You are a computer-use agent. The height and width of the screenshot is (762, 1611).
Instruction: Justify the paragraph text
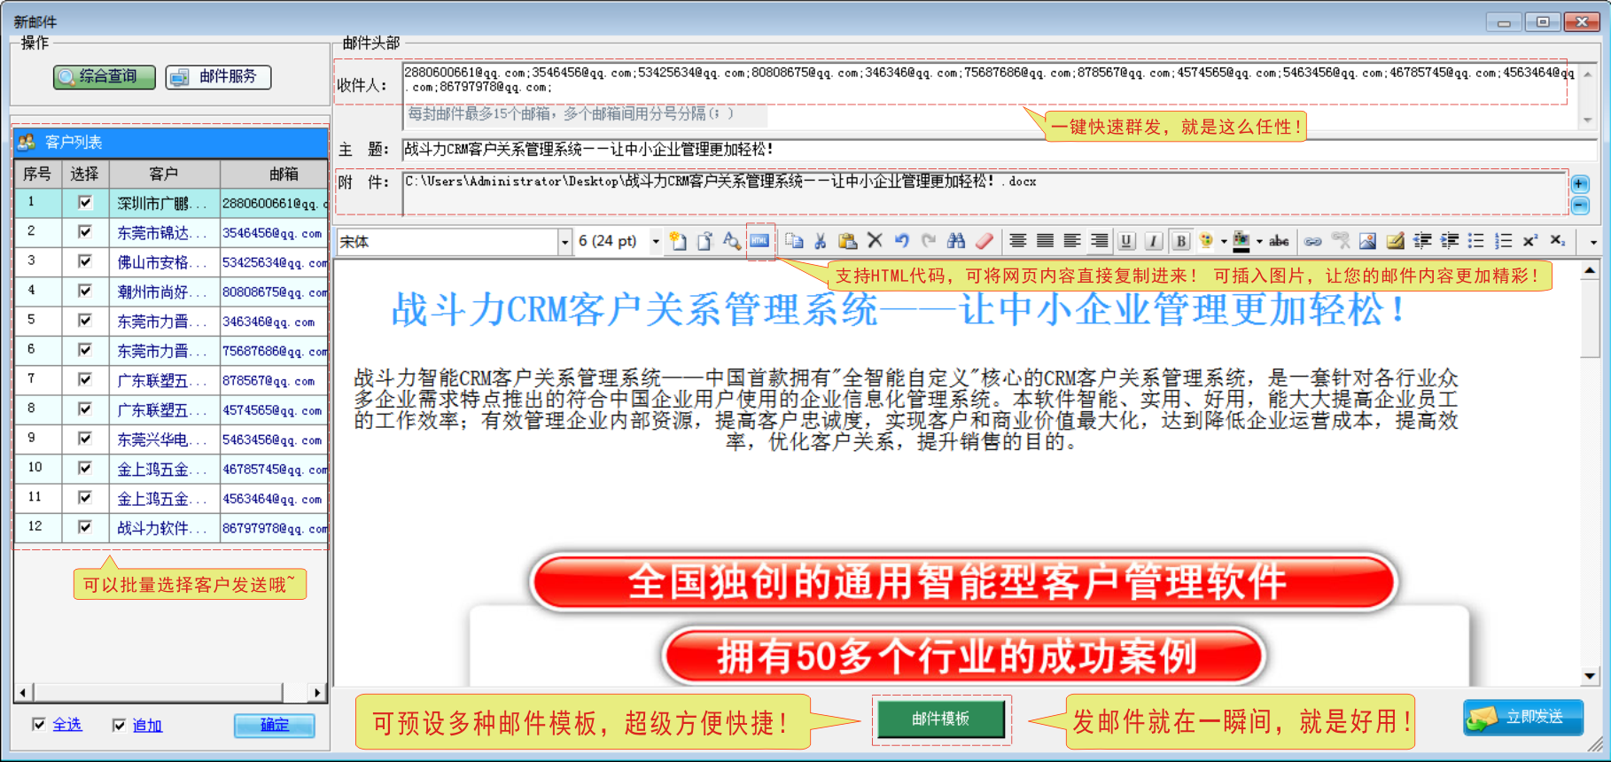coord(1046,241)
